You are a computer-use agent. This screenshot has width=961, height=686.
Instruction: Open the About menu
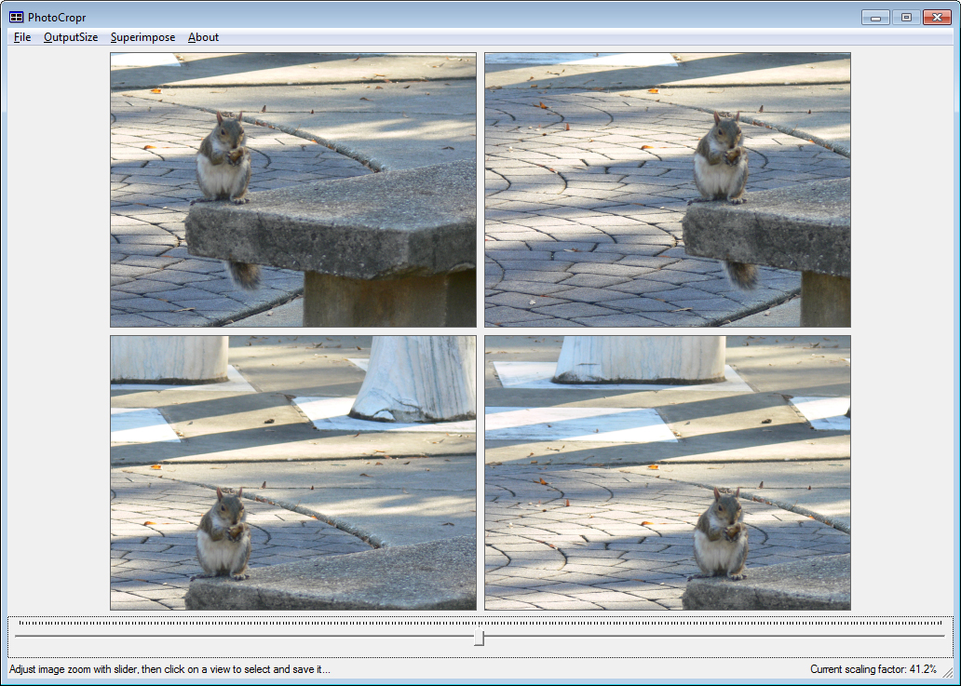[x=203, y=37]
